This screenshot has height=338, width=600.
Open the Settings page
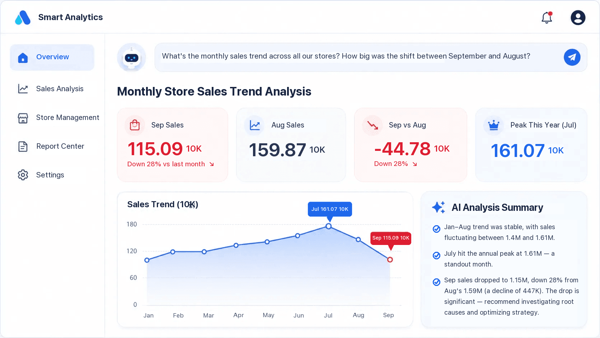coord(41,175)
